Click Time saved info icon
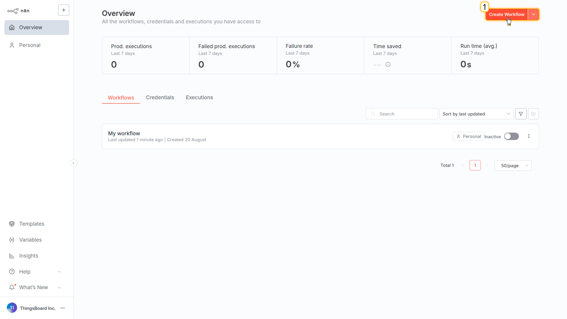Screen dimensions: 567x319 [388, 64]
